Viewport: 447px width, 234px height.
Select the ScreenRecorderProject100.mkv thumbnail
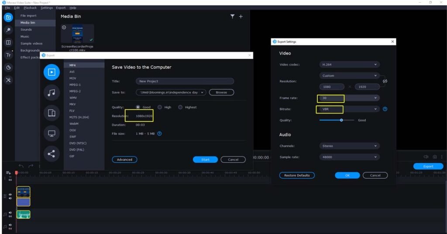coord(78,34)
